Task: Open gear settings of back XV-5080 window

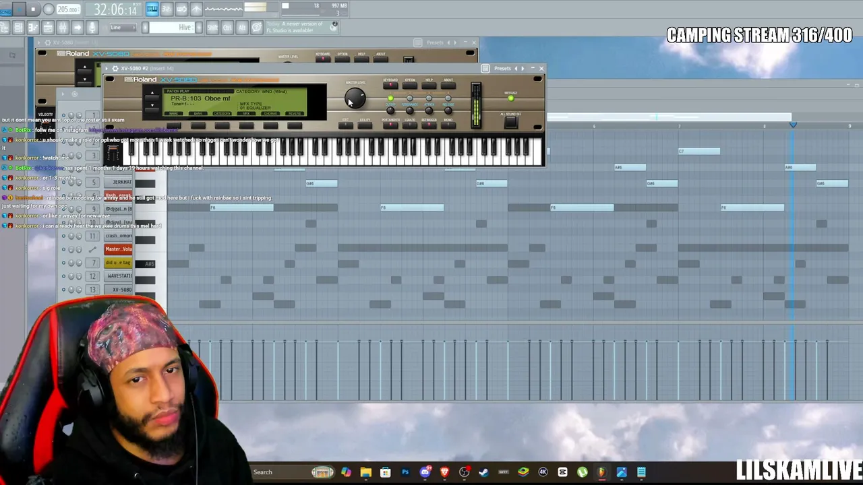Action: pyautogui.click(x=47, y=42)
